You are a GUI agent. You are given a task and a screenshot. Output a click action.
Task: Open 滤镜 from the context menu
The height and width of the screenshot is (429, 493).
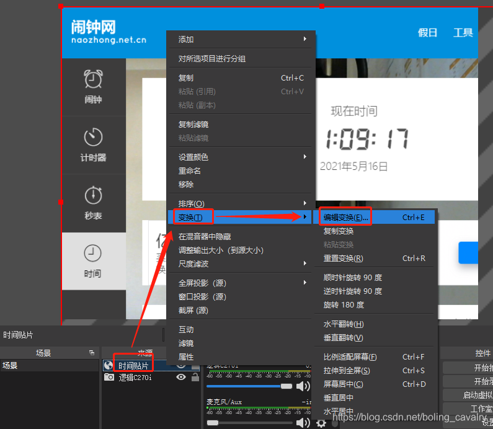[x=241, y=343]
